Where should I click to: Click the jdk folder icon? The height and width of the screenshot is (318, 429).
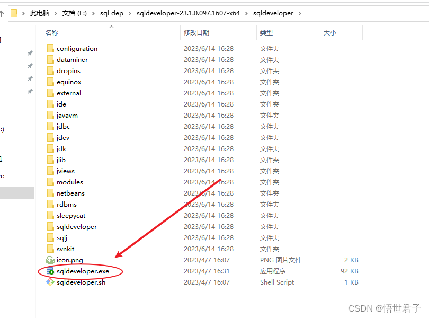click(50, 149)
